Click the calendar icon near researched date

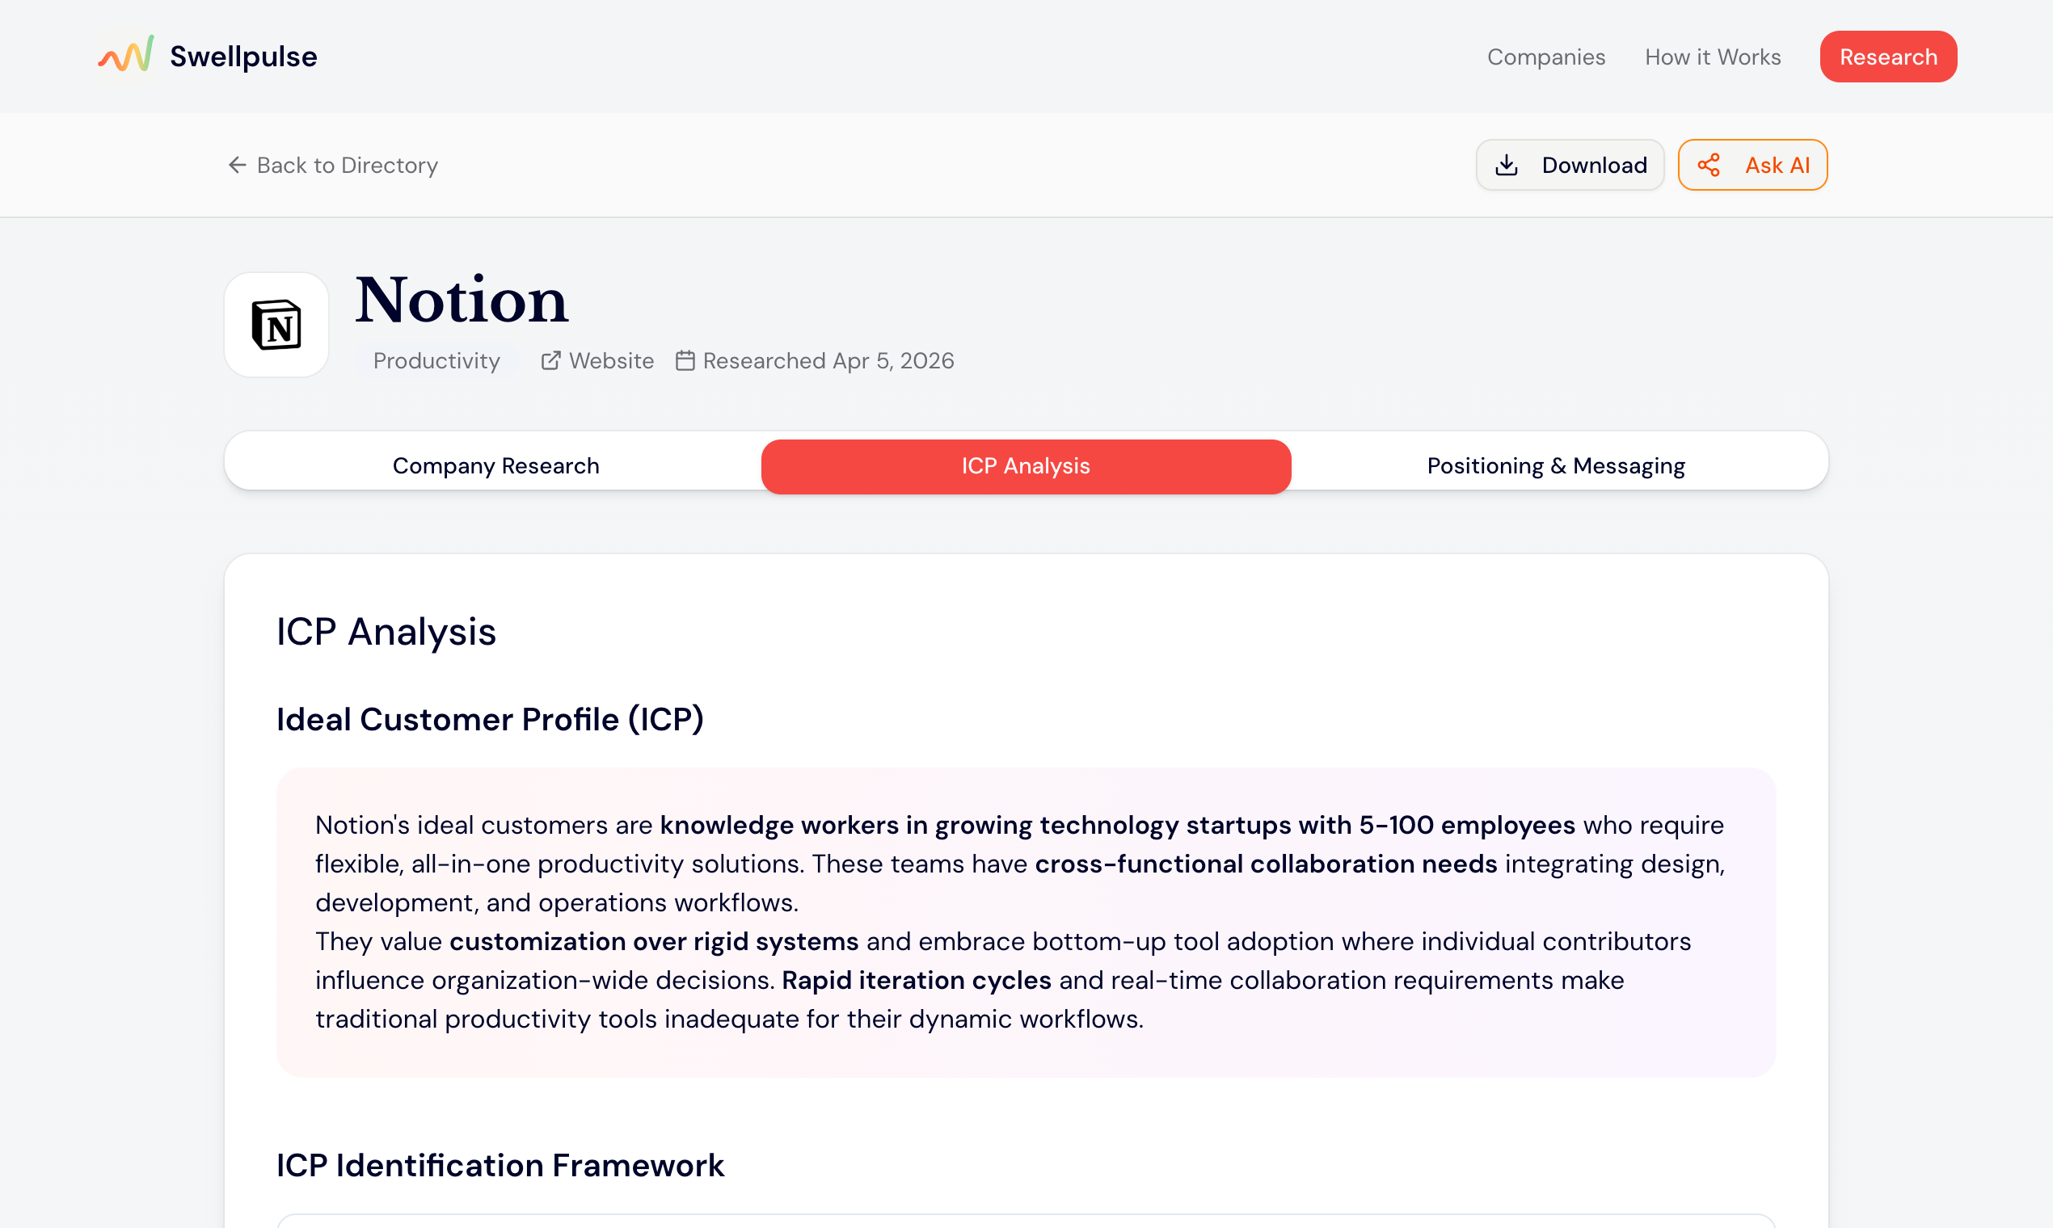pos(685,361)
